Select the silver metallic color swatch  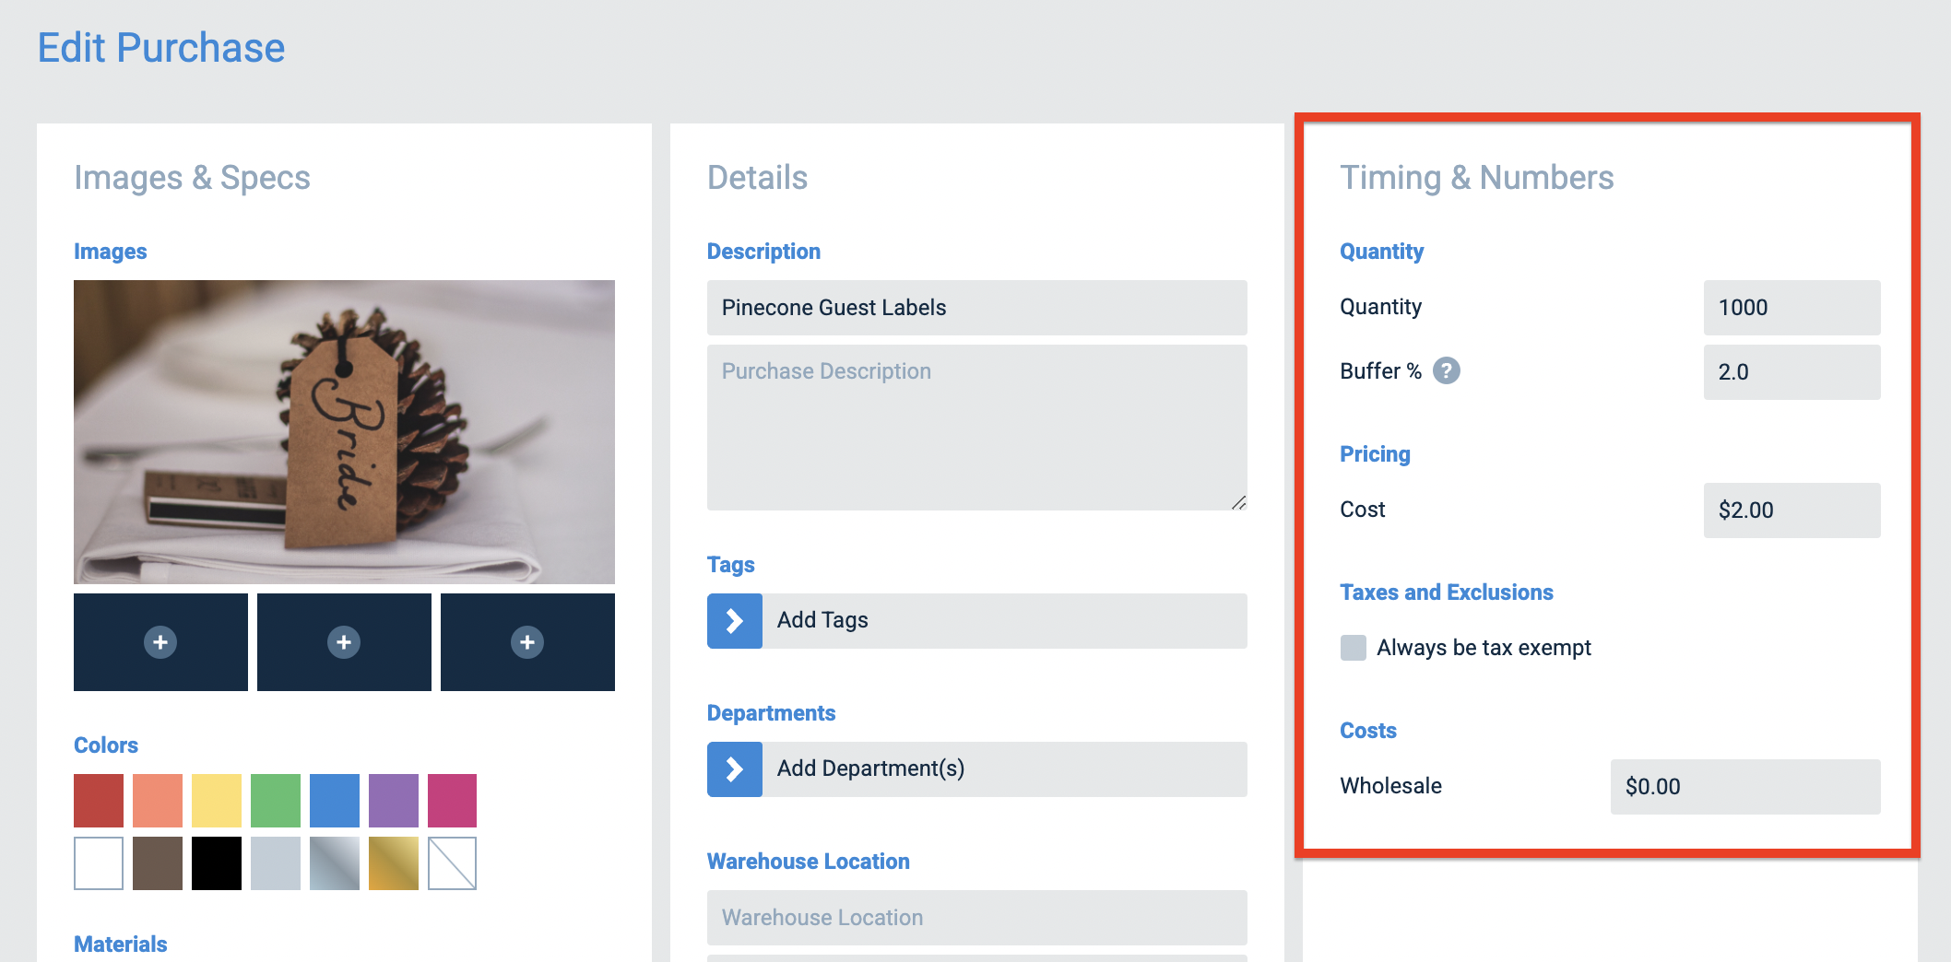(x=335, y=863)
